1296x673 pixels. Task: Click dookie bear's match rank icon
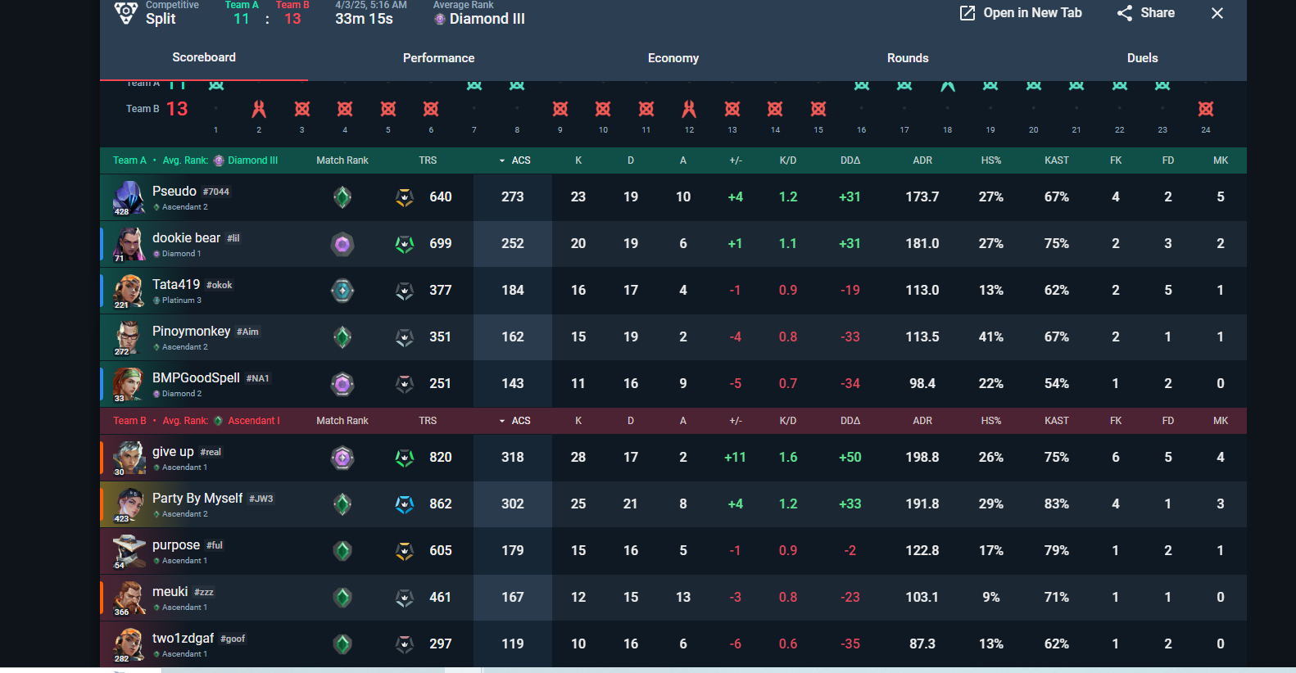click(342, 244)
